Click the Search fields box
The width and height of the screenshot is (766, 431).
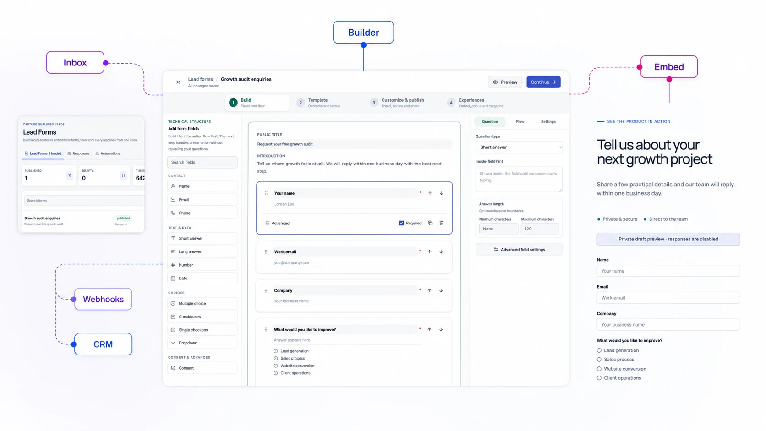coord(202,162)
